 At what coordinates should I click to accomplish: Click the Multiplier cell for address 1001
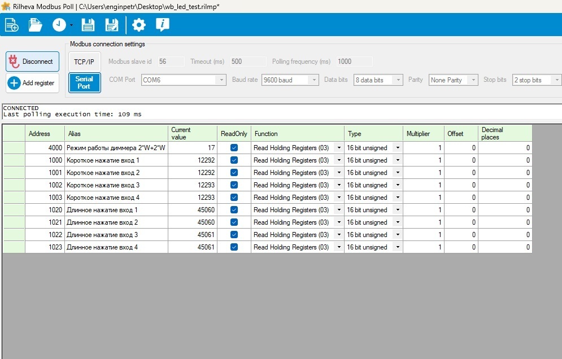(x=424, y=173)
